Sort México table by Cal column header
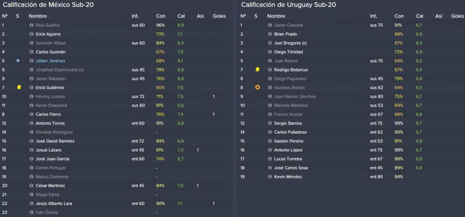This screenshot has height=217, width=465. click(x=181, y=16)
